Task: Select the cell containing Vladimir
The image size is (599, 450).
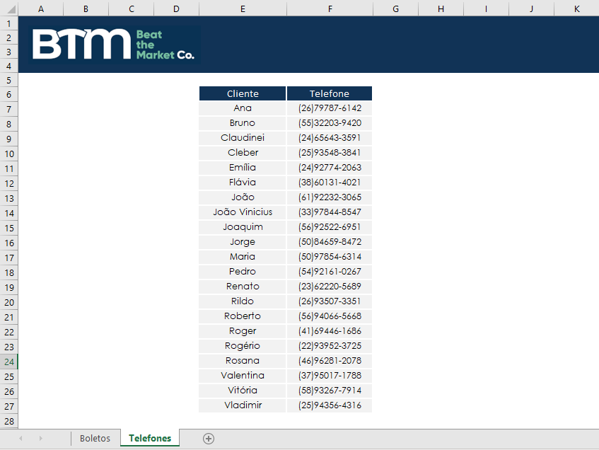Action: (243, 405)
